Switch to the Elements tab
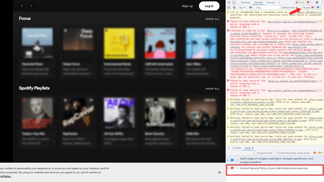 click(245, 2)
